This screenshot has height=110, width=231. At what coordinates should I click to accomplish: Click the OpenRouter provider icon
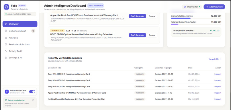(185, 7)
